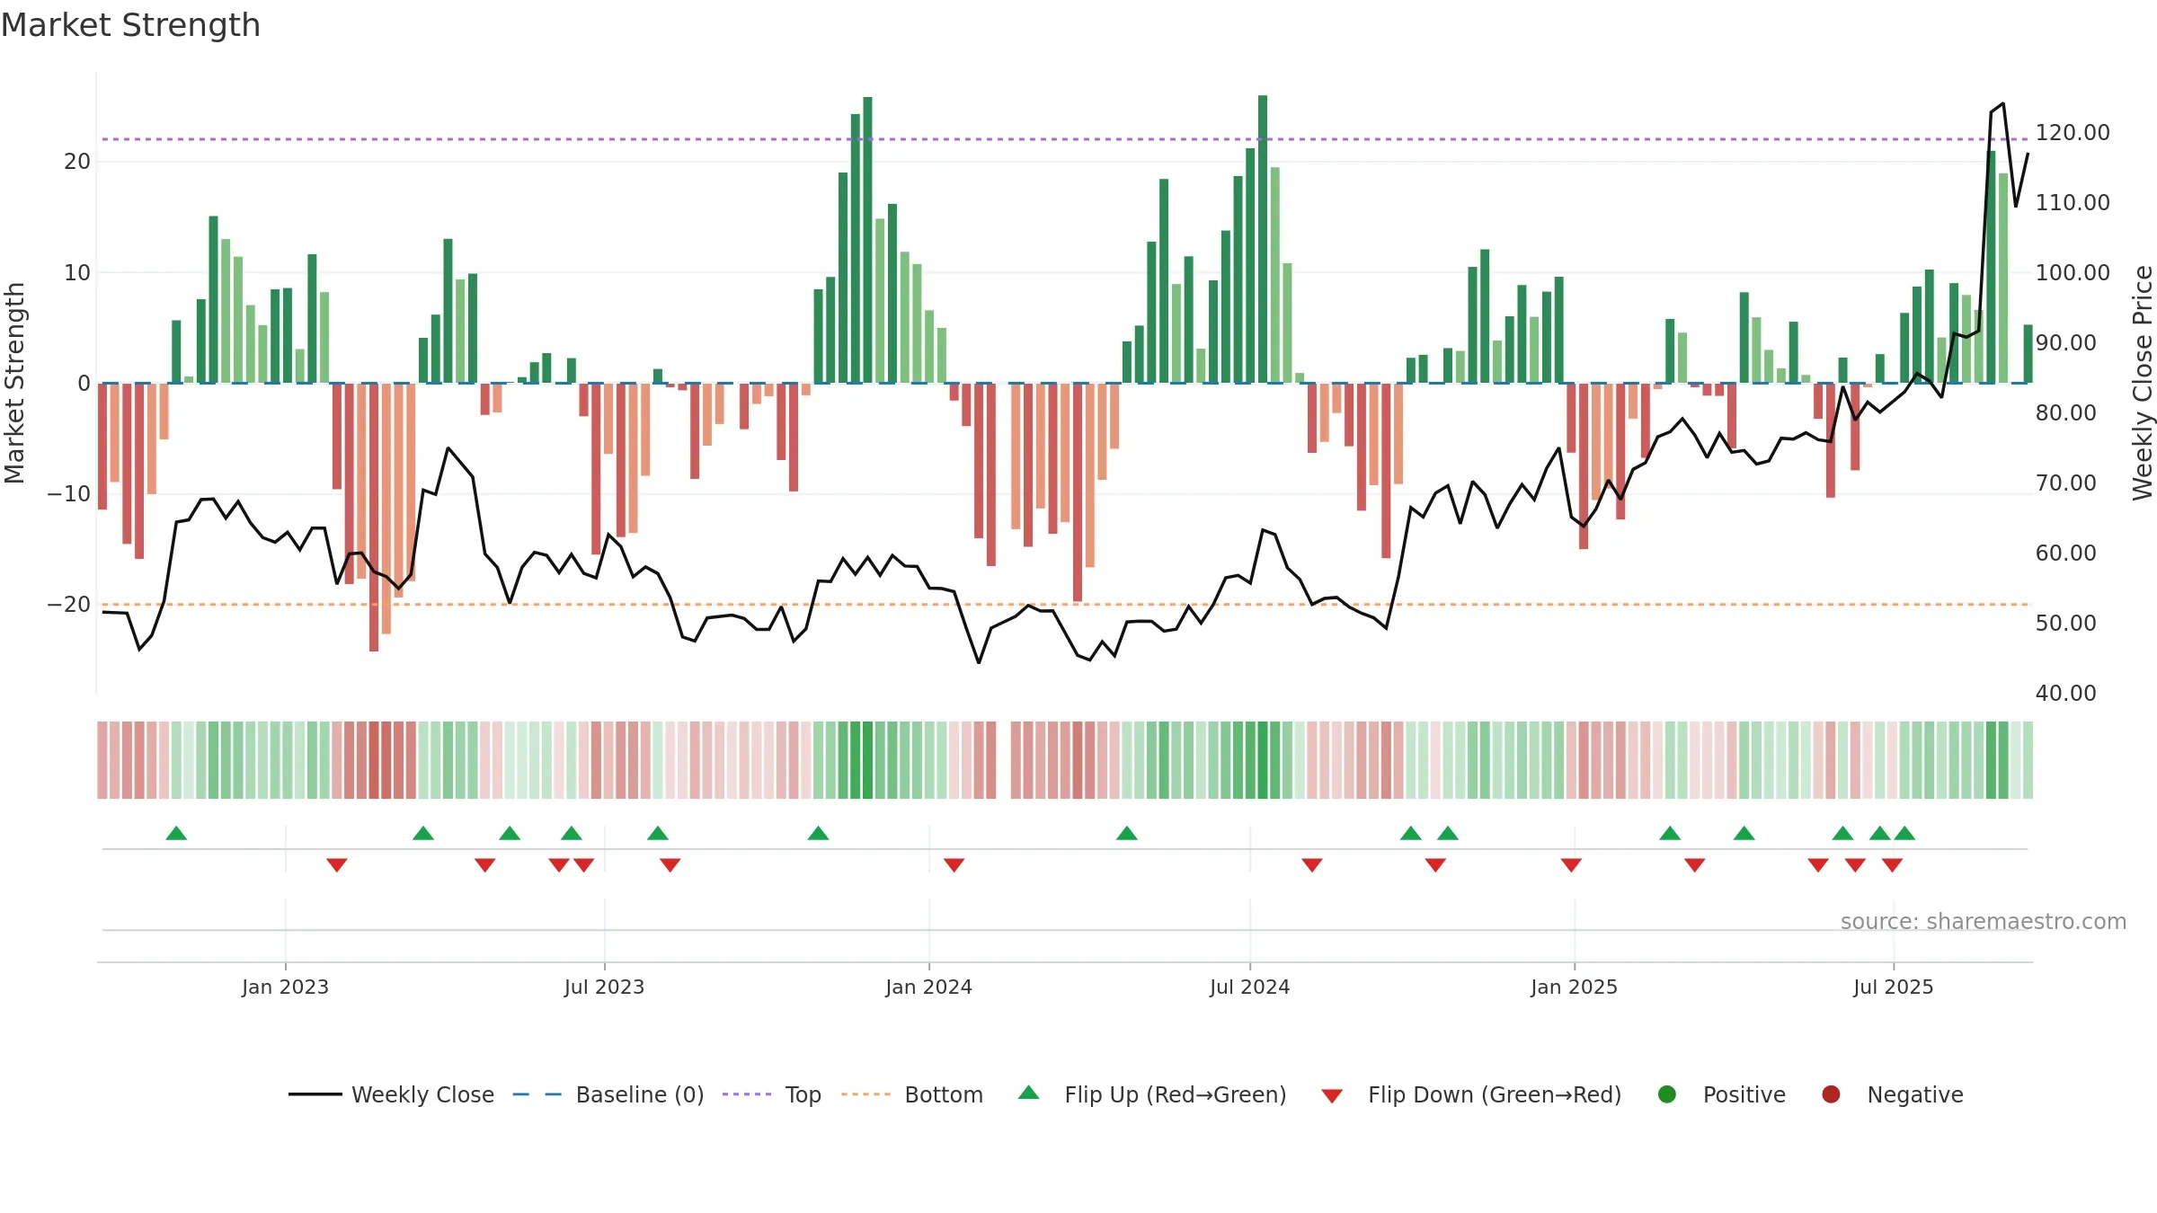2157x1213 pixels.
Task: Click the vertical Market Strength axis title
Action: point(14,383)
